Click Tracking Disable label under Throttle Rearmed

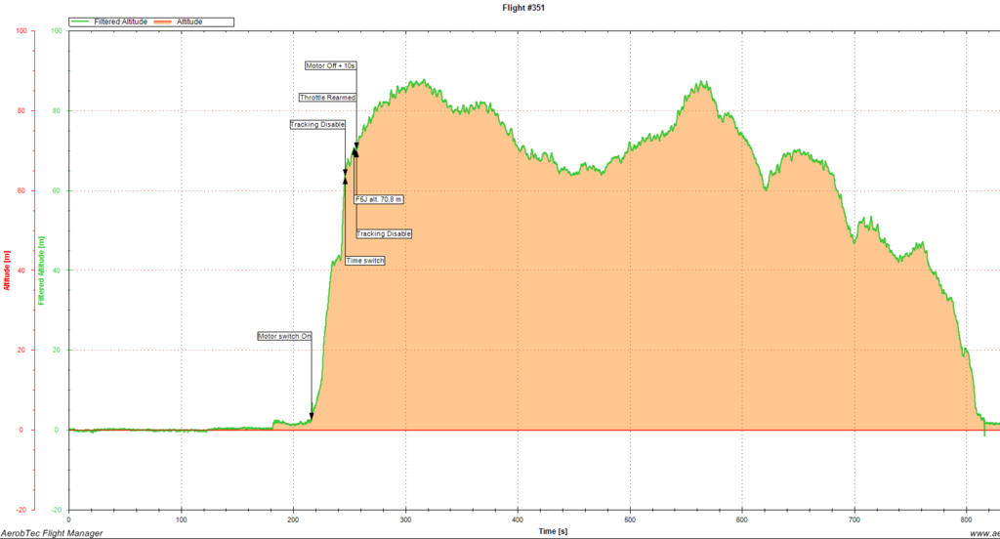pos(317,125)
